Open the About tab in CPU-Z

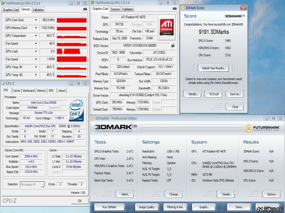(61, 91)
